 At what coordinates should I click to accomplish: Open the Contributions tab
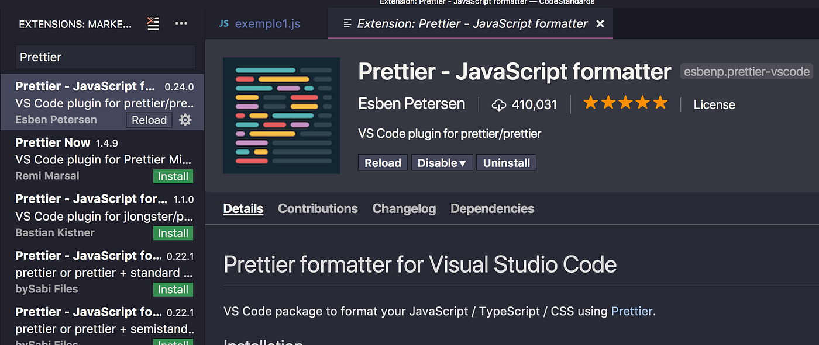(x=318, y=208)
